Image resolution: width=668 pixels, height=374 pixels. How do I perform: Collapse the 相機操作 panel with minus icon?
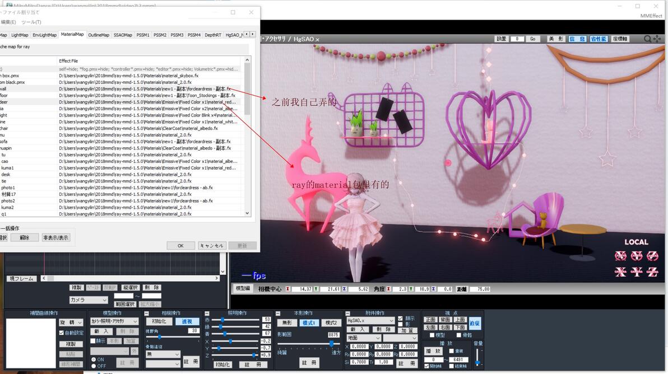147,313
